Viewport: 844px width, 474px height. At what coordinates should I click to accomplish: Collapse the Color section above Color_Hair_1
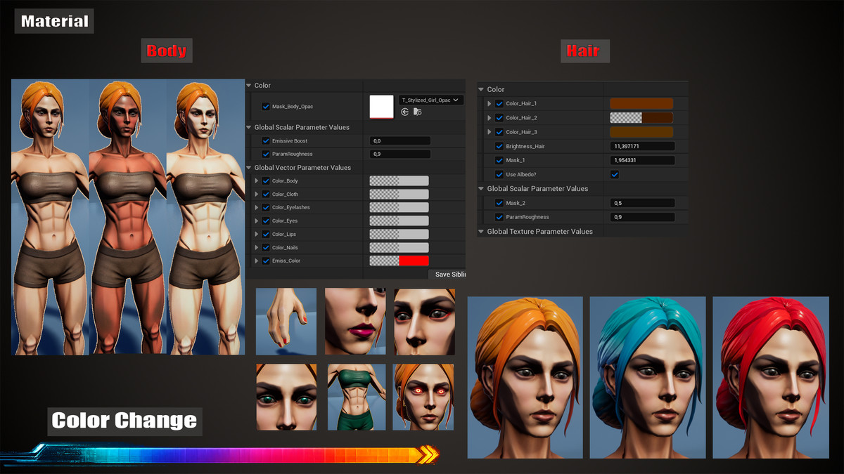pos(482,90)
